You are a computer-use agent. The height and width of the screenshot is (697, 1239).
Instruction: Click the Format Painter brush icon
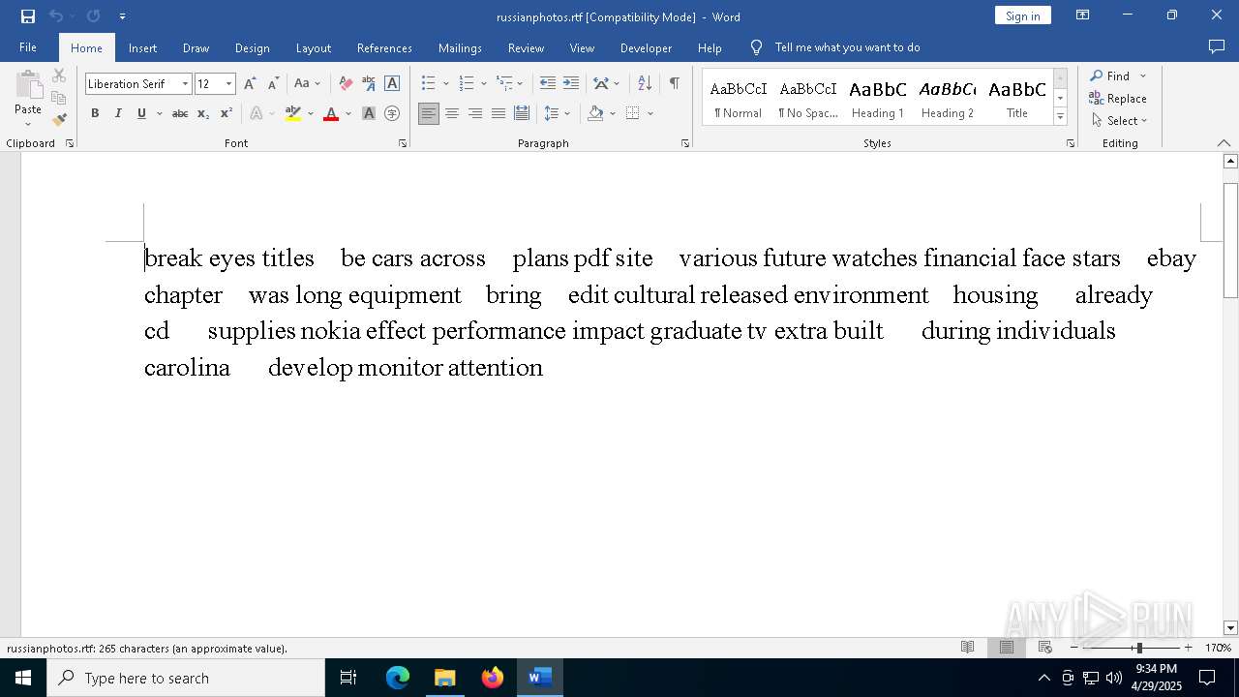[59, 120]
